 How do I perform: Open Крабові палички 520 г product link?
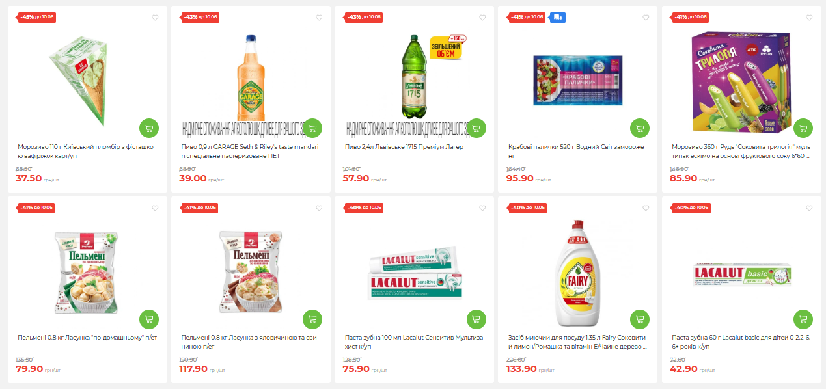pyautogui.click(x=576, y=151)
